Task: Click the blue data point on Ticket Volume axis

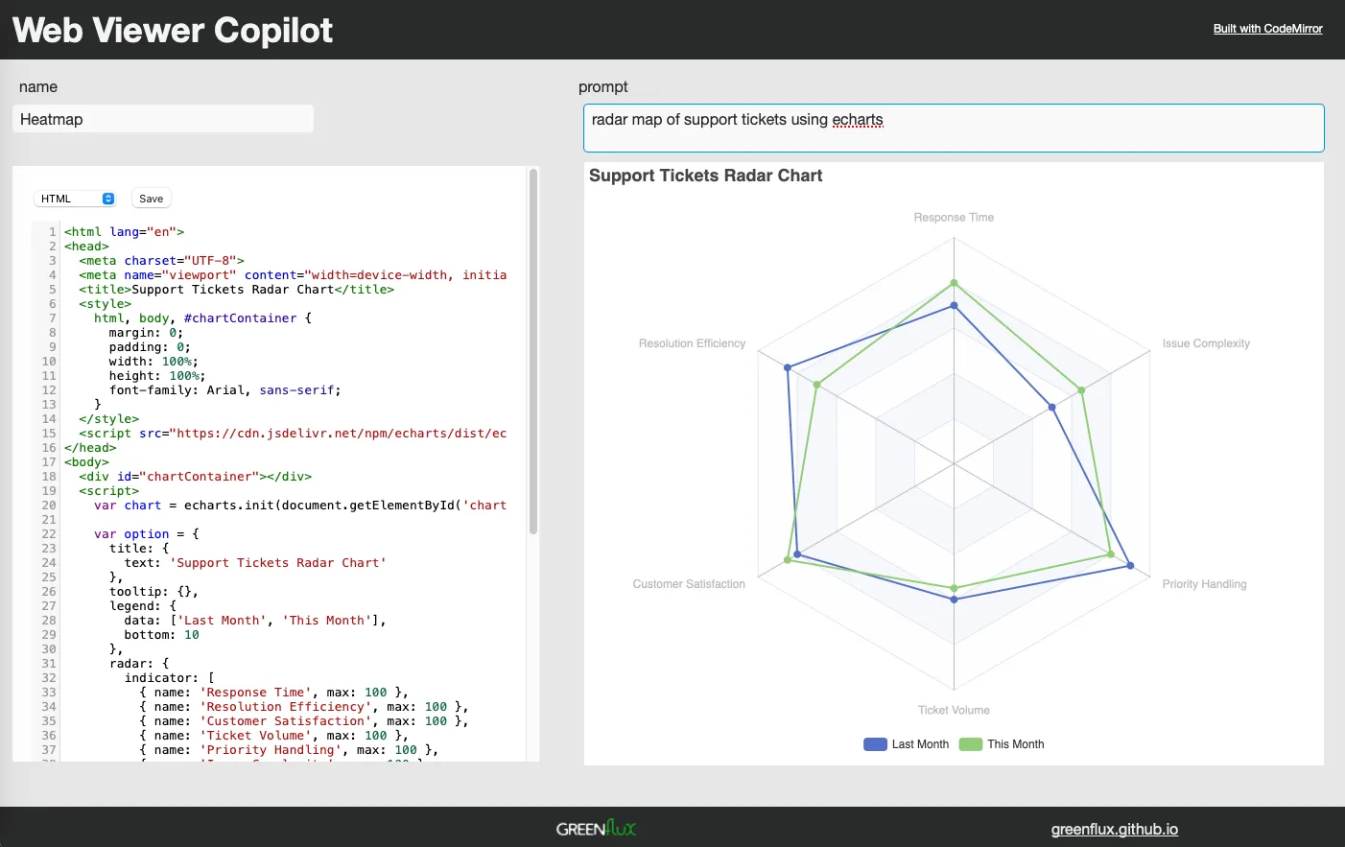Action: click(954, 600)
